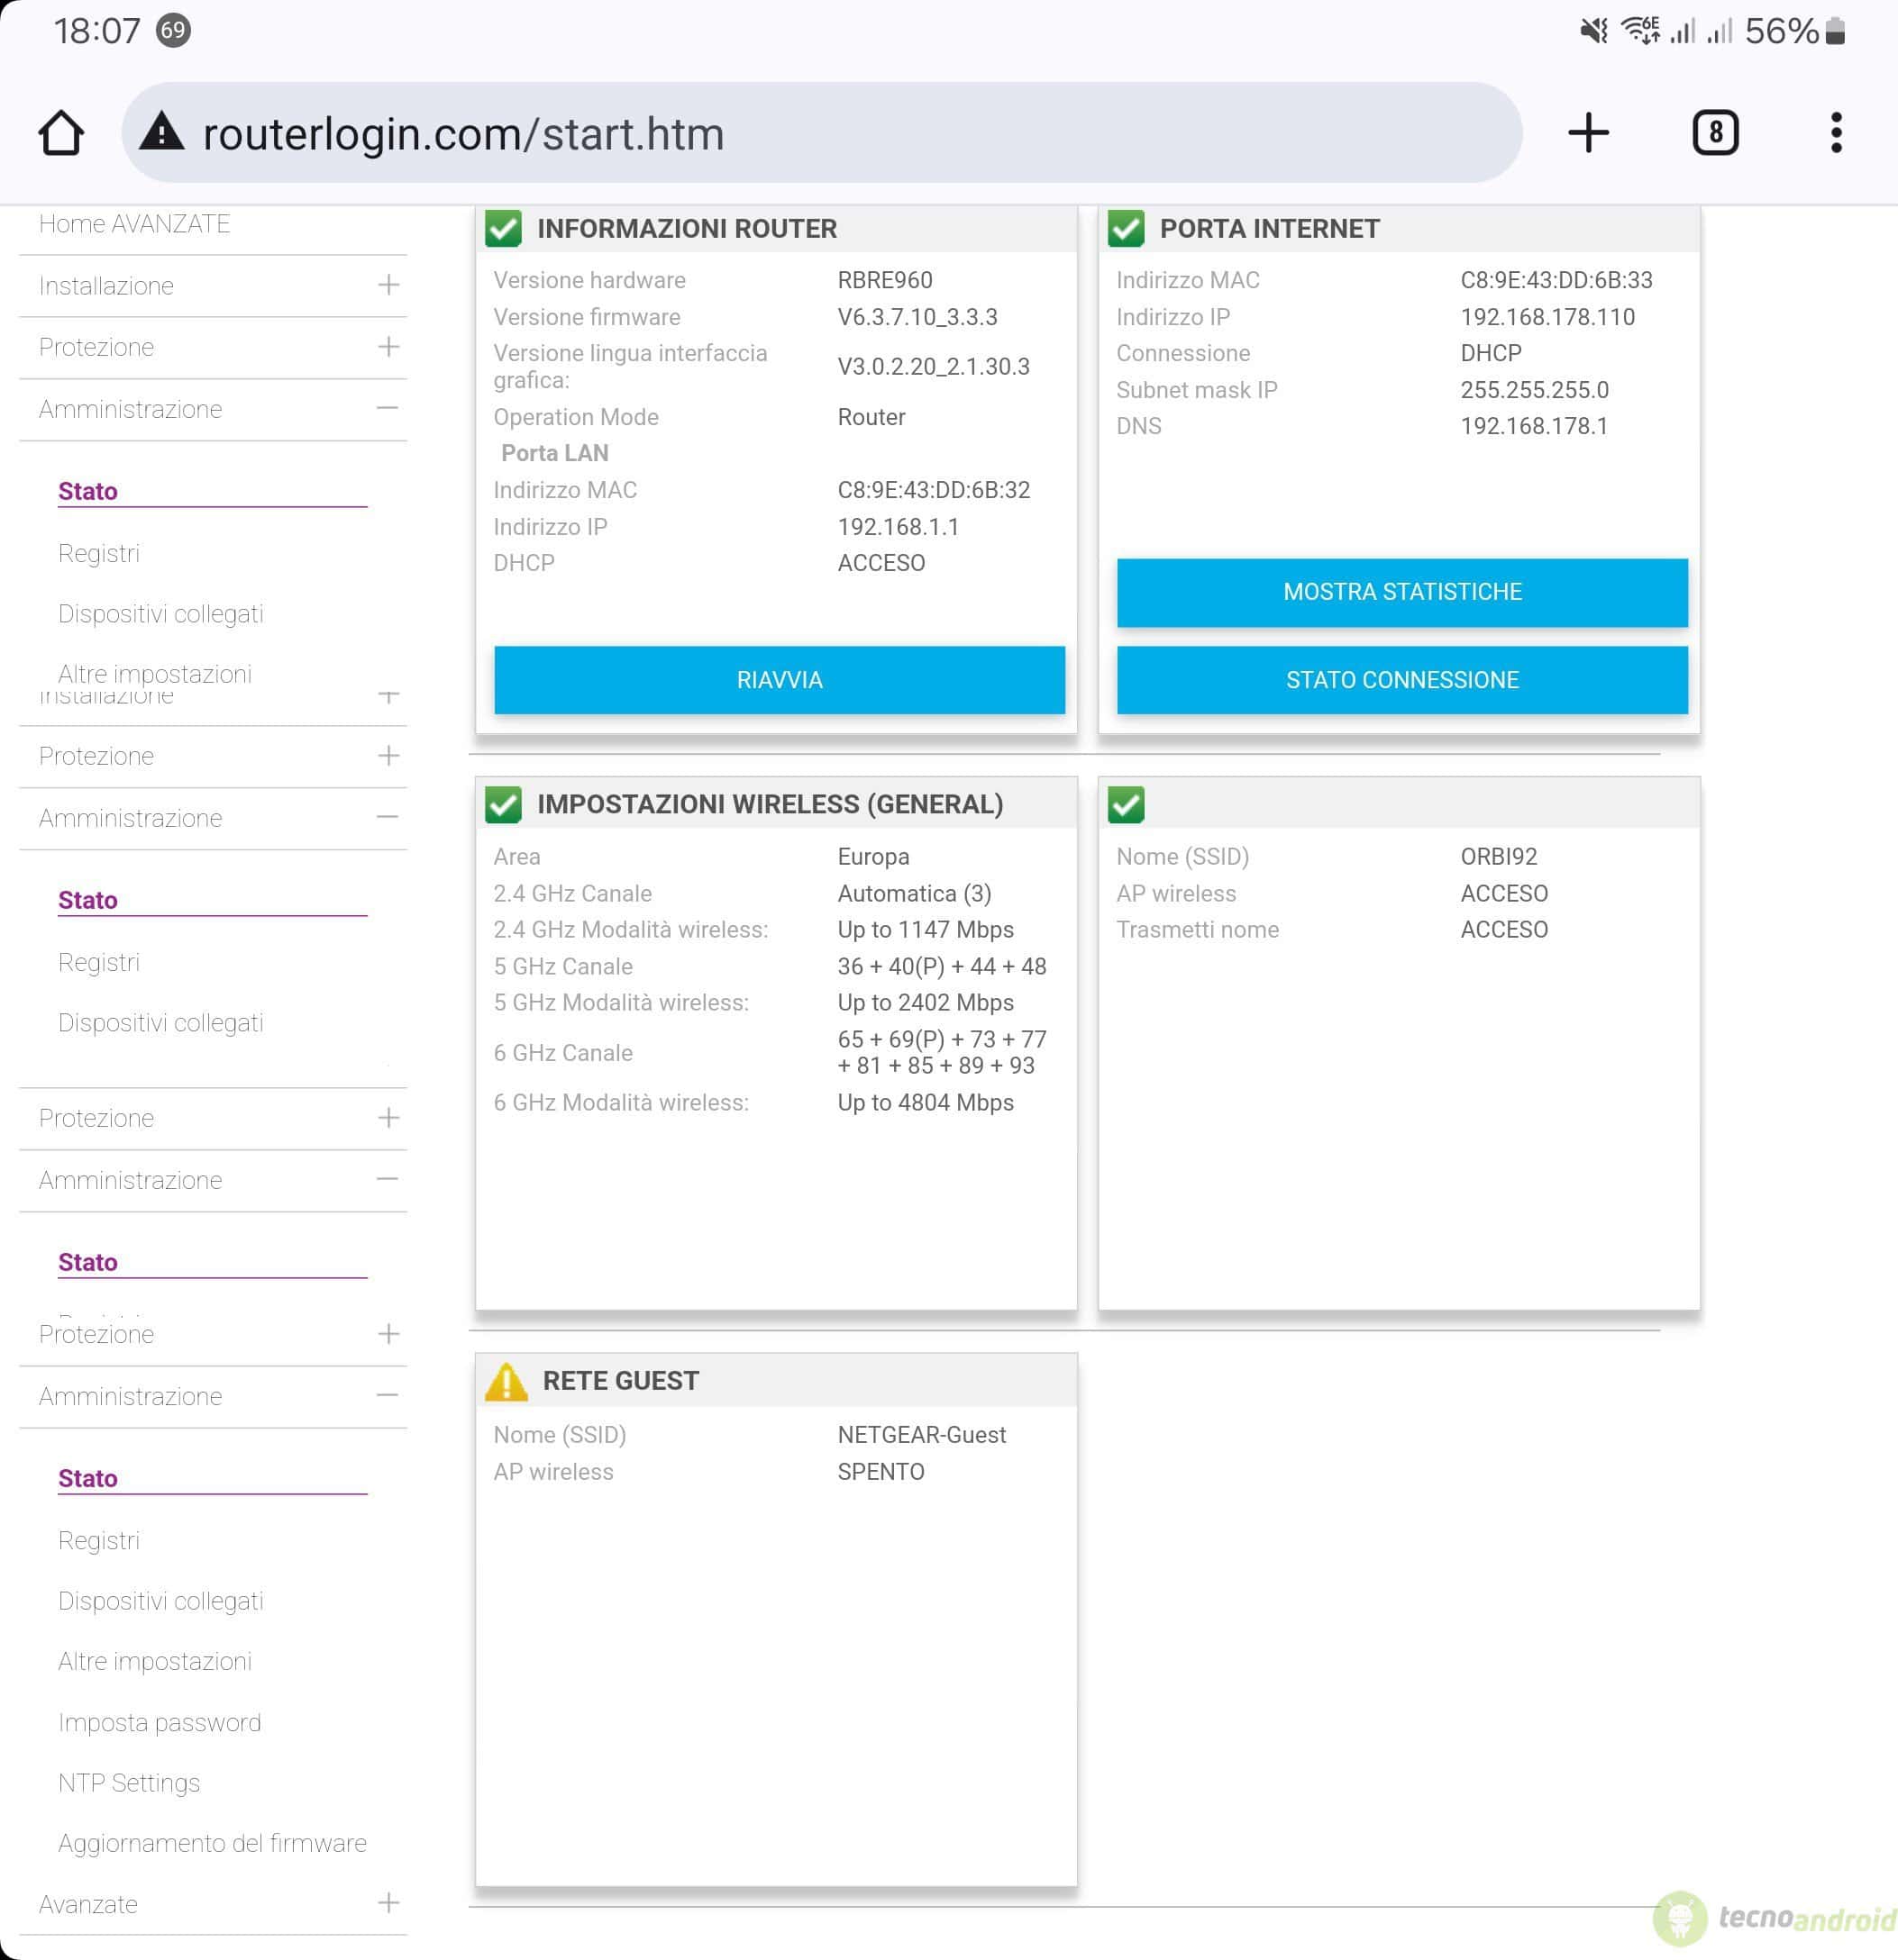The image size is (1898, 1960).
Task: Go to Aggiornamento del firmware
Action: coord(212,1843)
